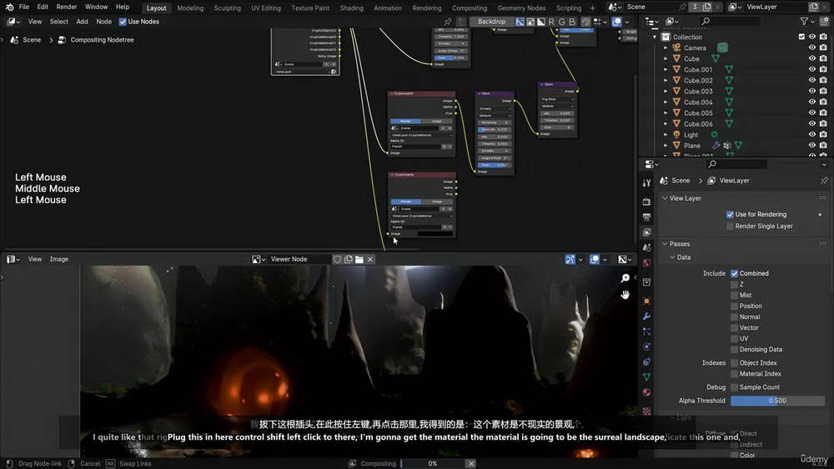The width and height of the screenshot is (834, 469).
Task: Open the outliner filter dropdown
Action: coord(806,22)
